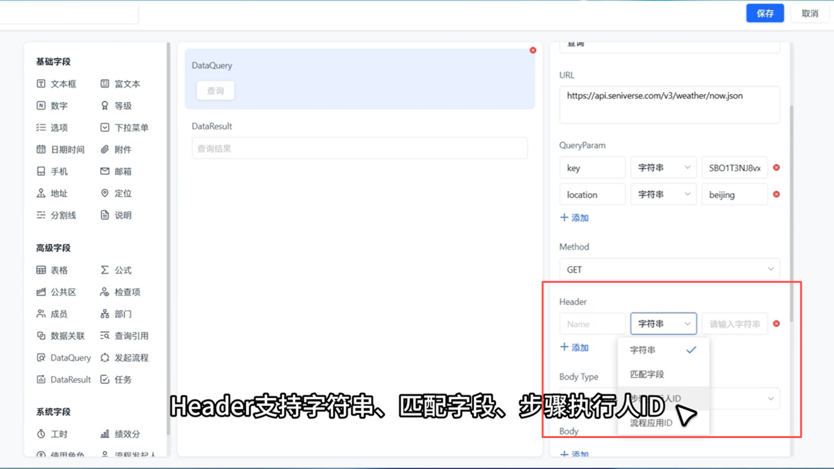
Task: Add the 日期时间 date-time field
Action: pos(60,150)
